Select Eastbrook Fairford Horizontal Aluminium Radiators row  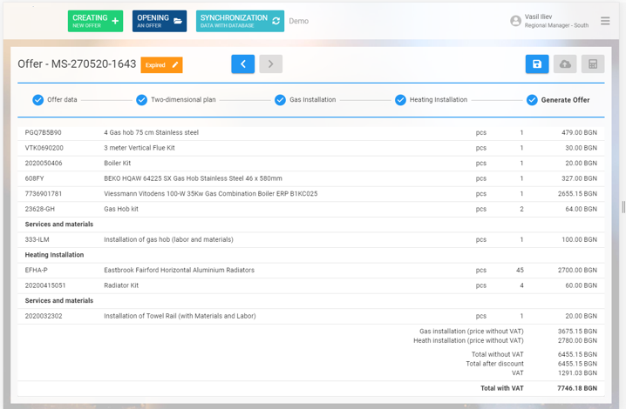(x=311, y=270)
